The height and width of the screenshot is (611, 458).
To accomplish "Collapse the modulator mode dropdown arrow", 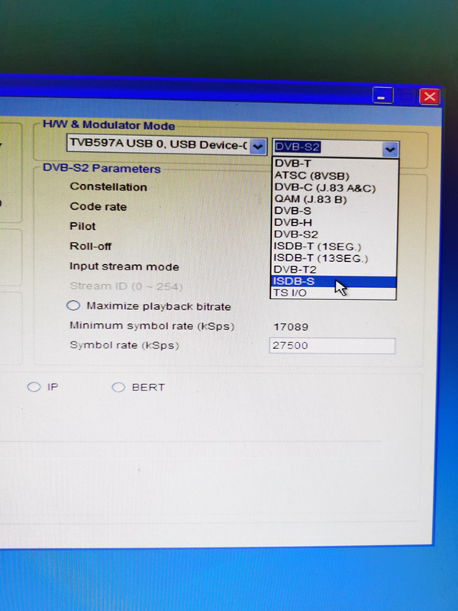I will click(390, 149).
